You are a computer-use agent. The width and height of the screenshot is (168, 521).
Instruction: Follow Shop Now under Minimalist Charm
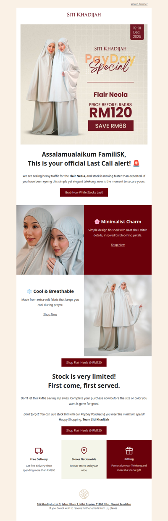coord(118,245)
